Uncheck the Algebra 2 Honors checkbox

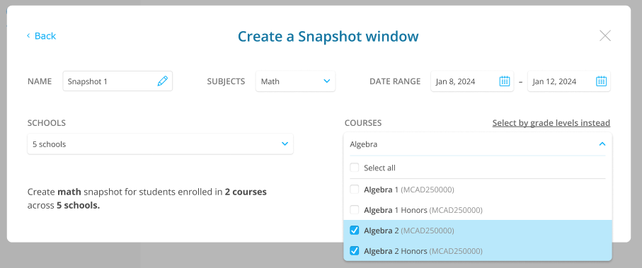pos(355,251)
